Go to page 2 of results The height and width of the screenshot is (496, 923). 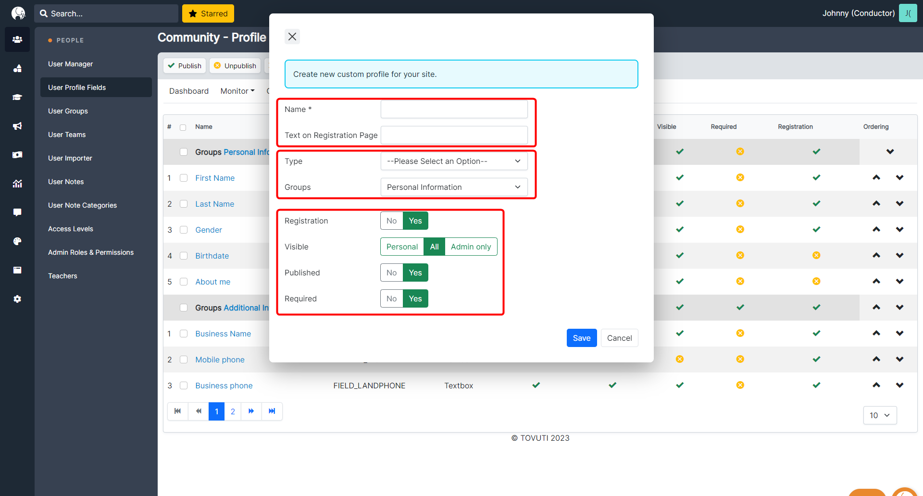233,411
